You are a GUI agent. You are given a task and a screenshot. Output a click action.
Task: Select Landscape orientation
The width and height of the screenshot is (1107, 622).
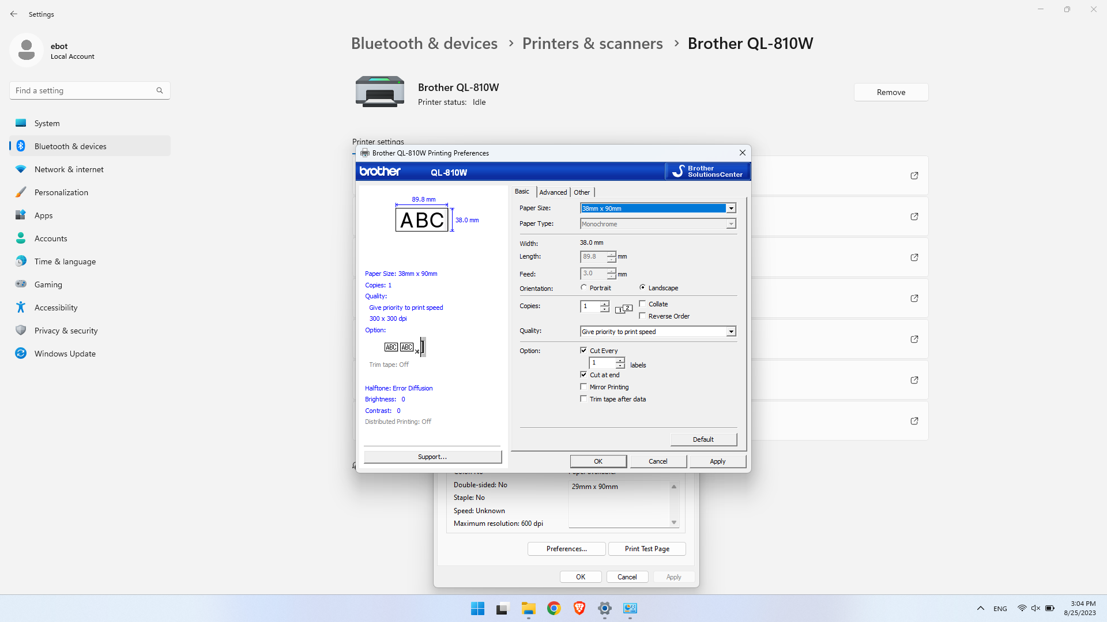click(642, 287)
